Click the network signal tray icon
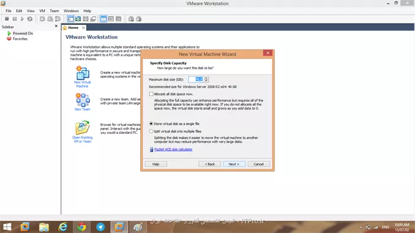415x233 pixels. click(376, 227)
